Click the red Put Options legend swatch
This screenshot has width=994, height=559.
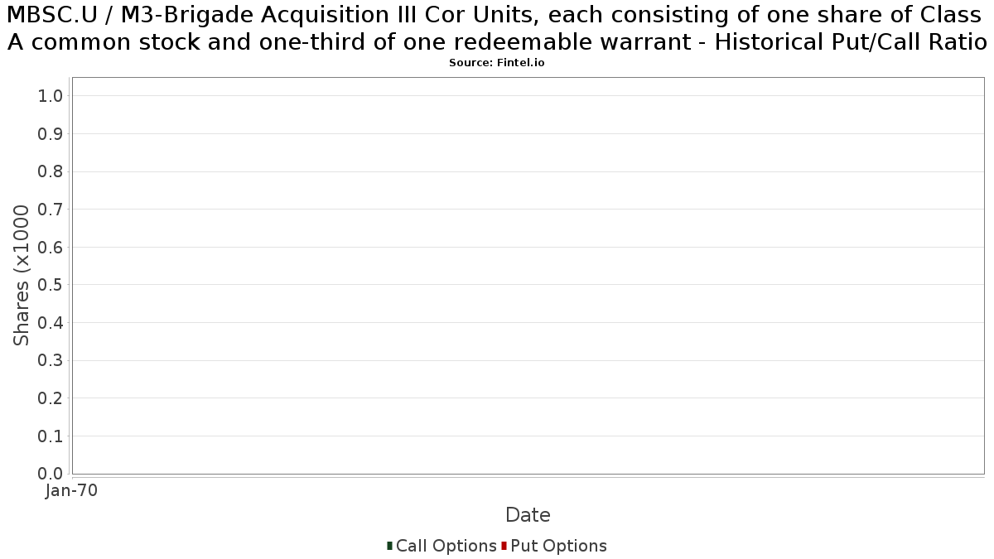click(x=504, y=546)
